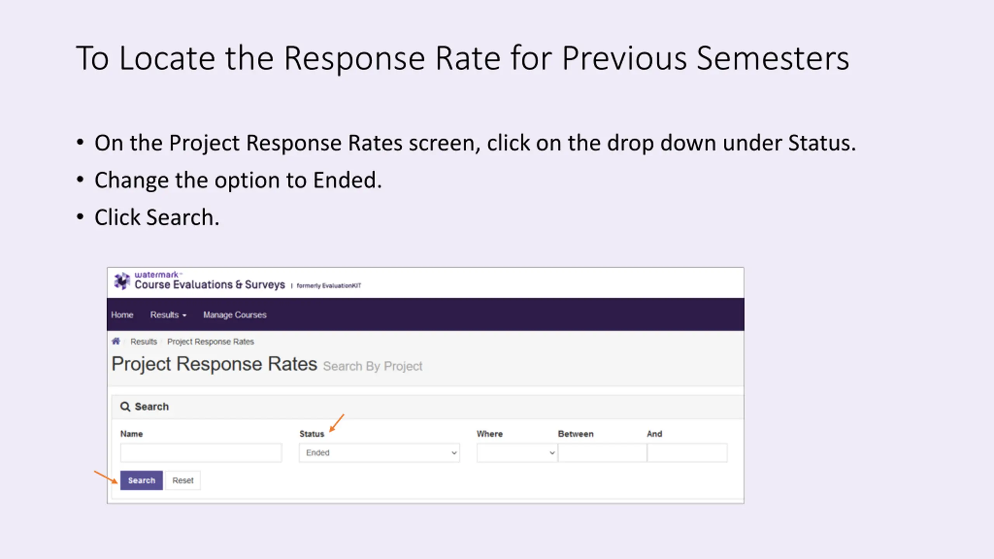
Task: Click the purple Search button
Action: coord(141,480)
